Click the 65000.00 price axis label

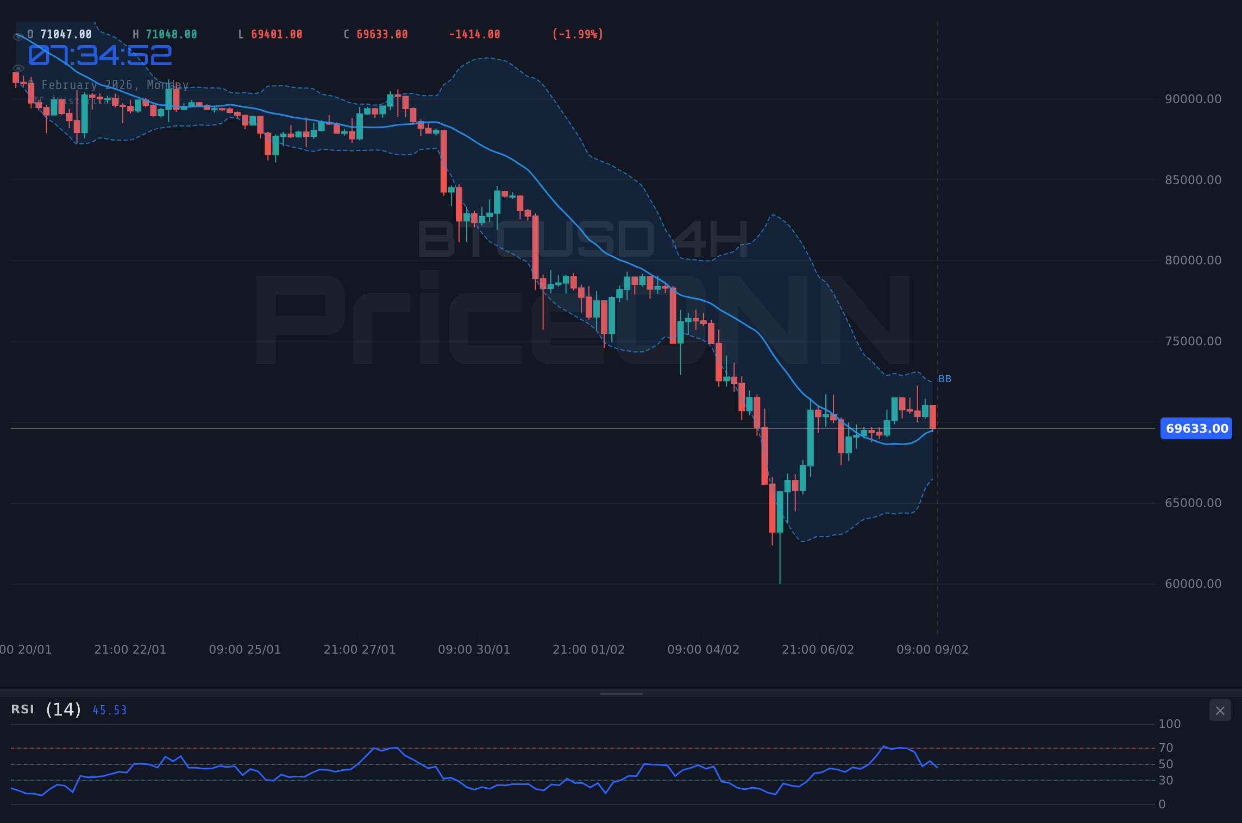pyautogui.click(x=1193, y=503)
